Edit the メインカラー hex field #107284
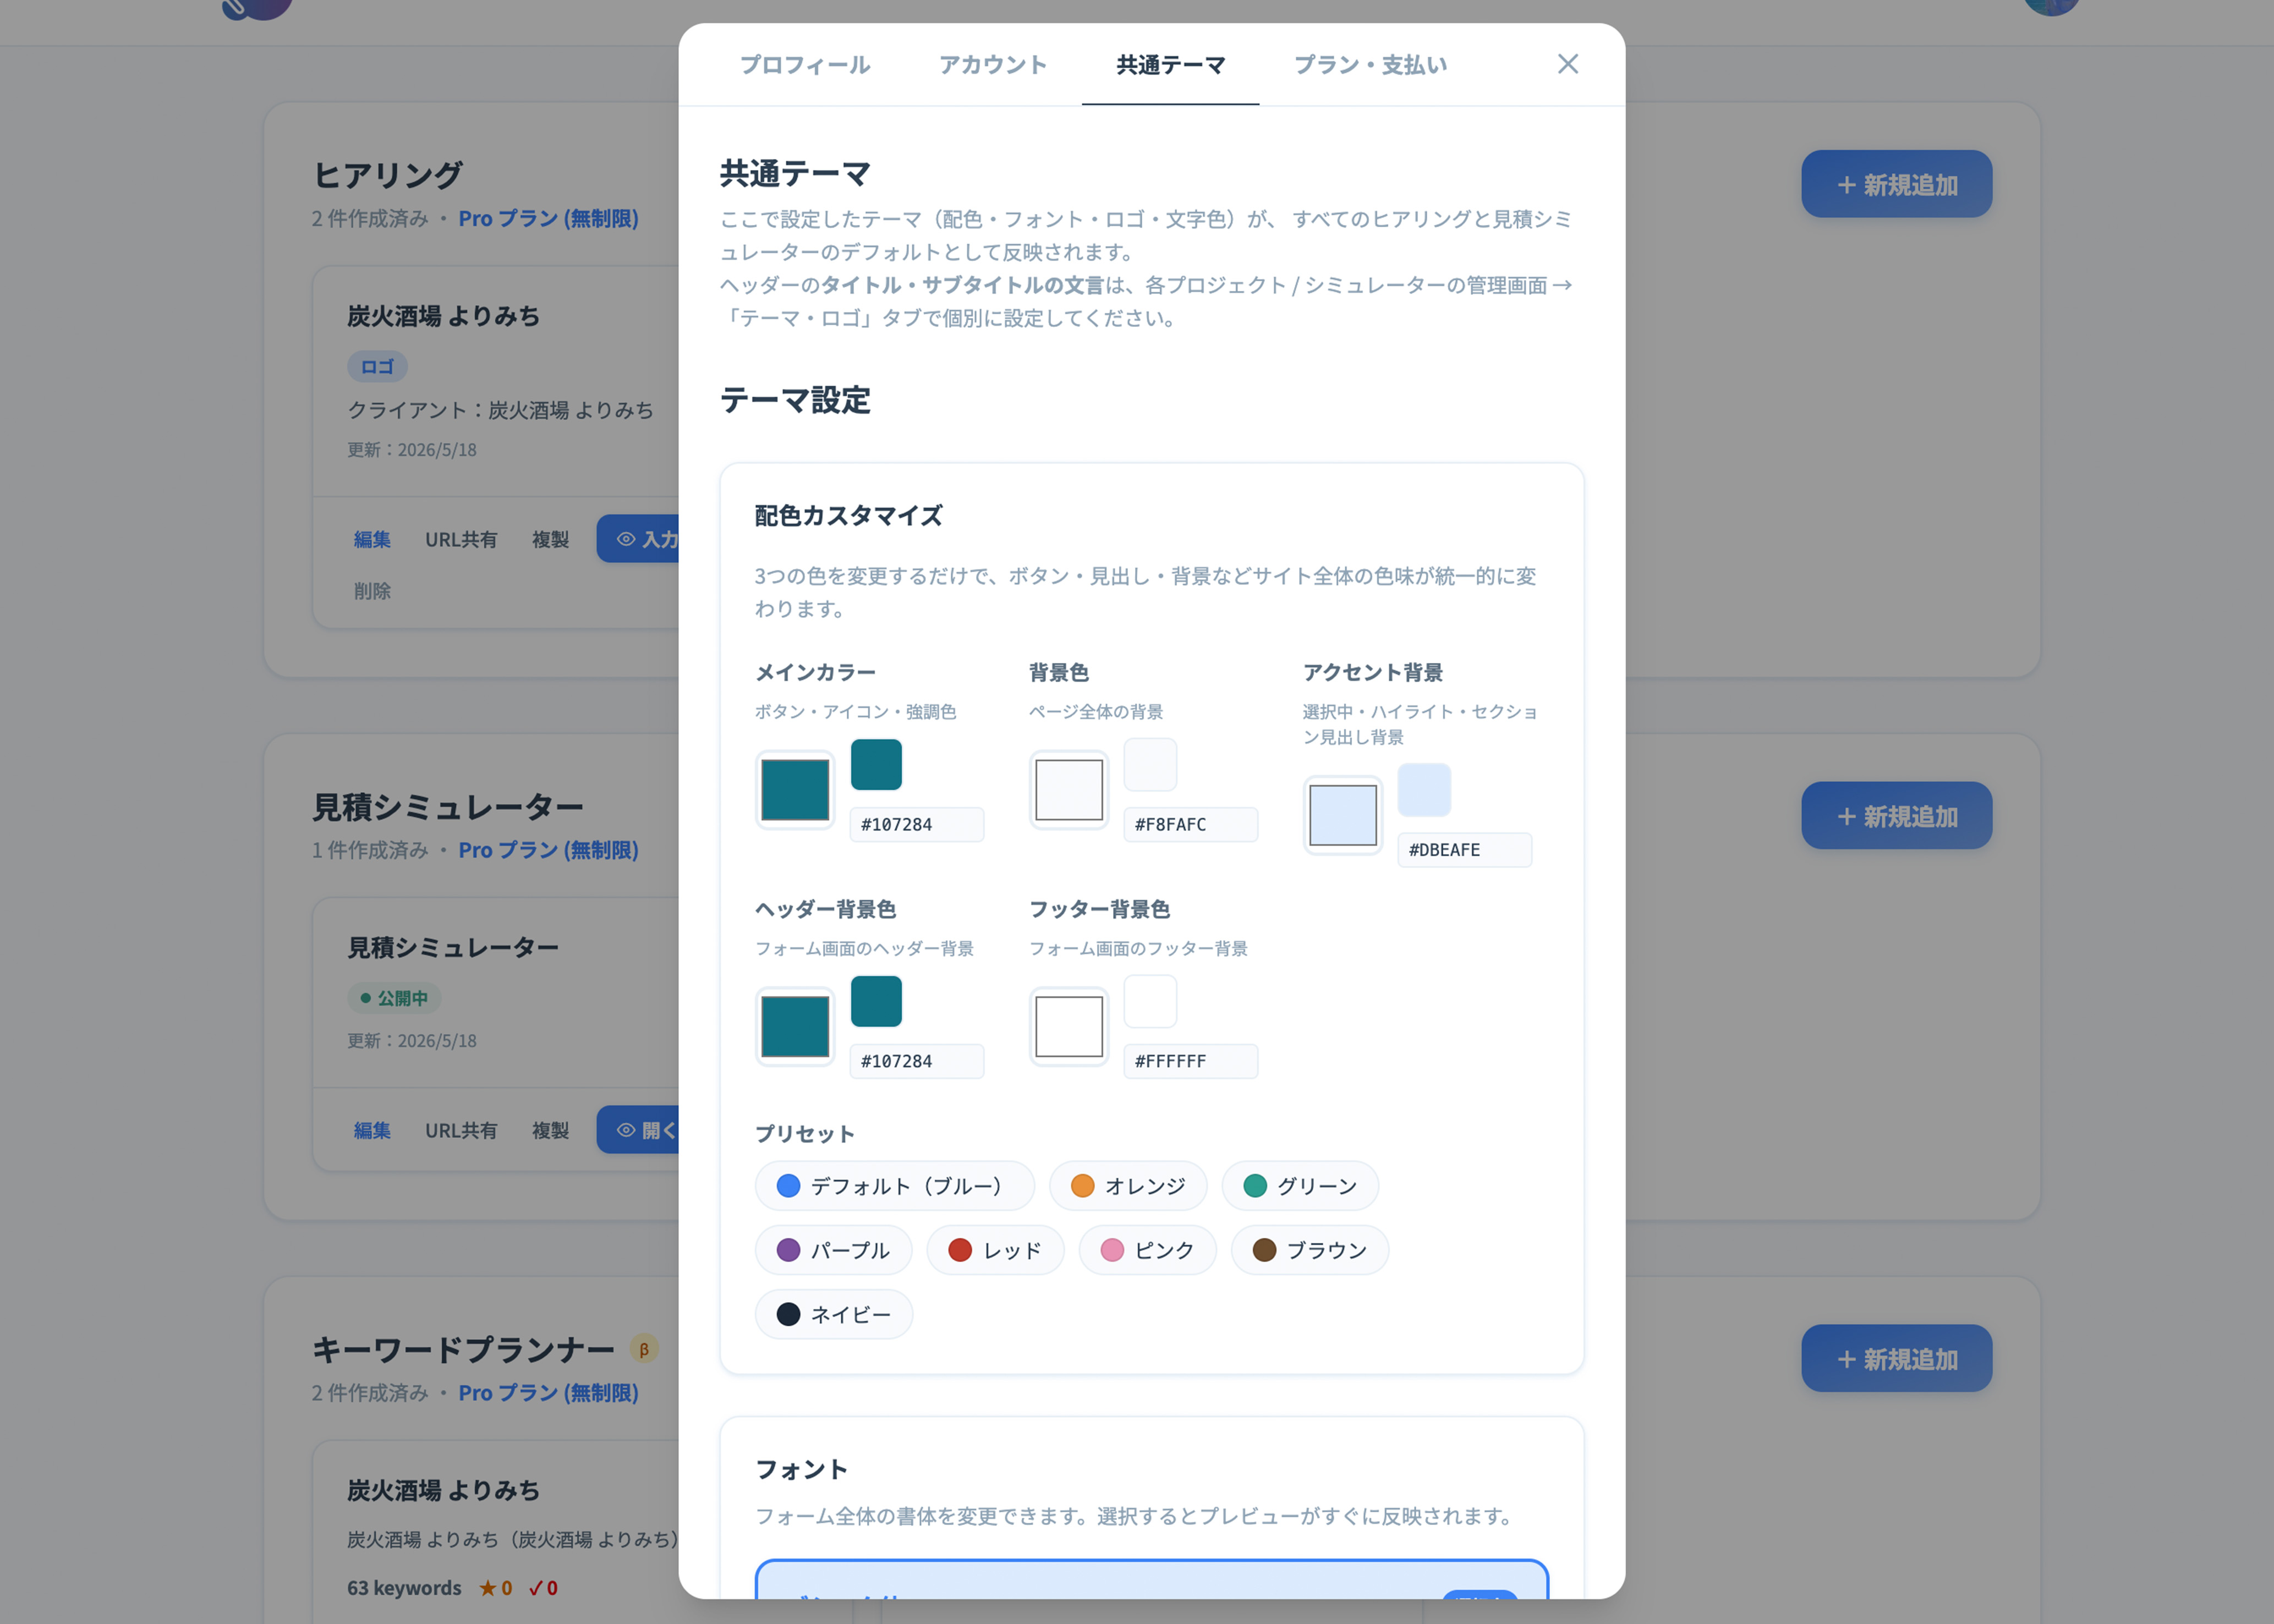Image resolution: width=2274 pixels, height=1624 pixels. tap(916, 824)
